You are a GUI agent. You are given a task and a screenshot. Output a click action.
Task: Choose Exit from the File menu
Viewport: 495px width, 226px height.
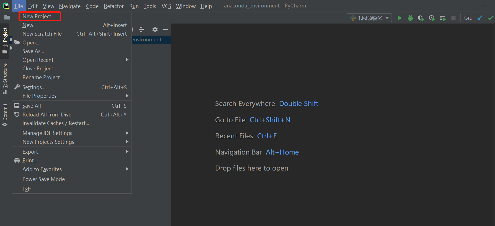tap(72, 189)
